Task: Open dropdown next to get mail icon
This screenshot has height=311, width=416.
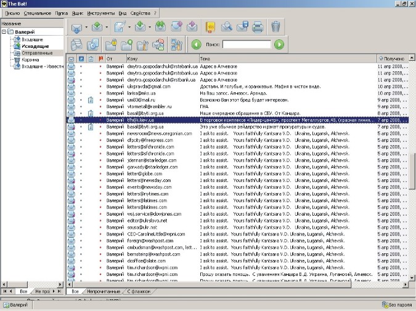Action: (x=86, y=27)
